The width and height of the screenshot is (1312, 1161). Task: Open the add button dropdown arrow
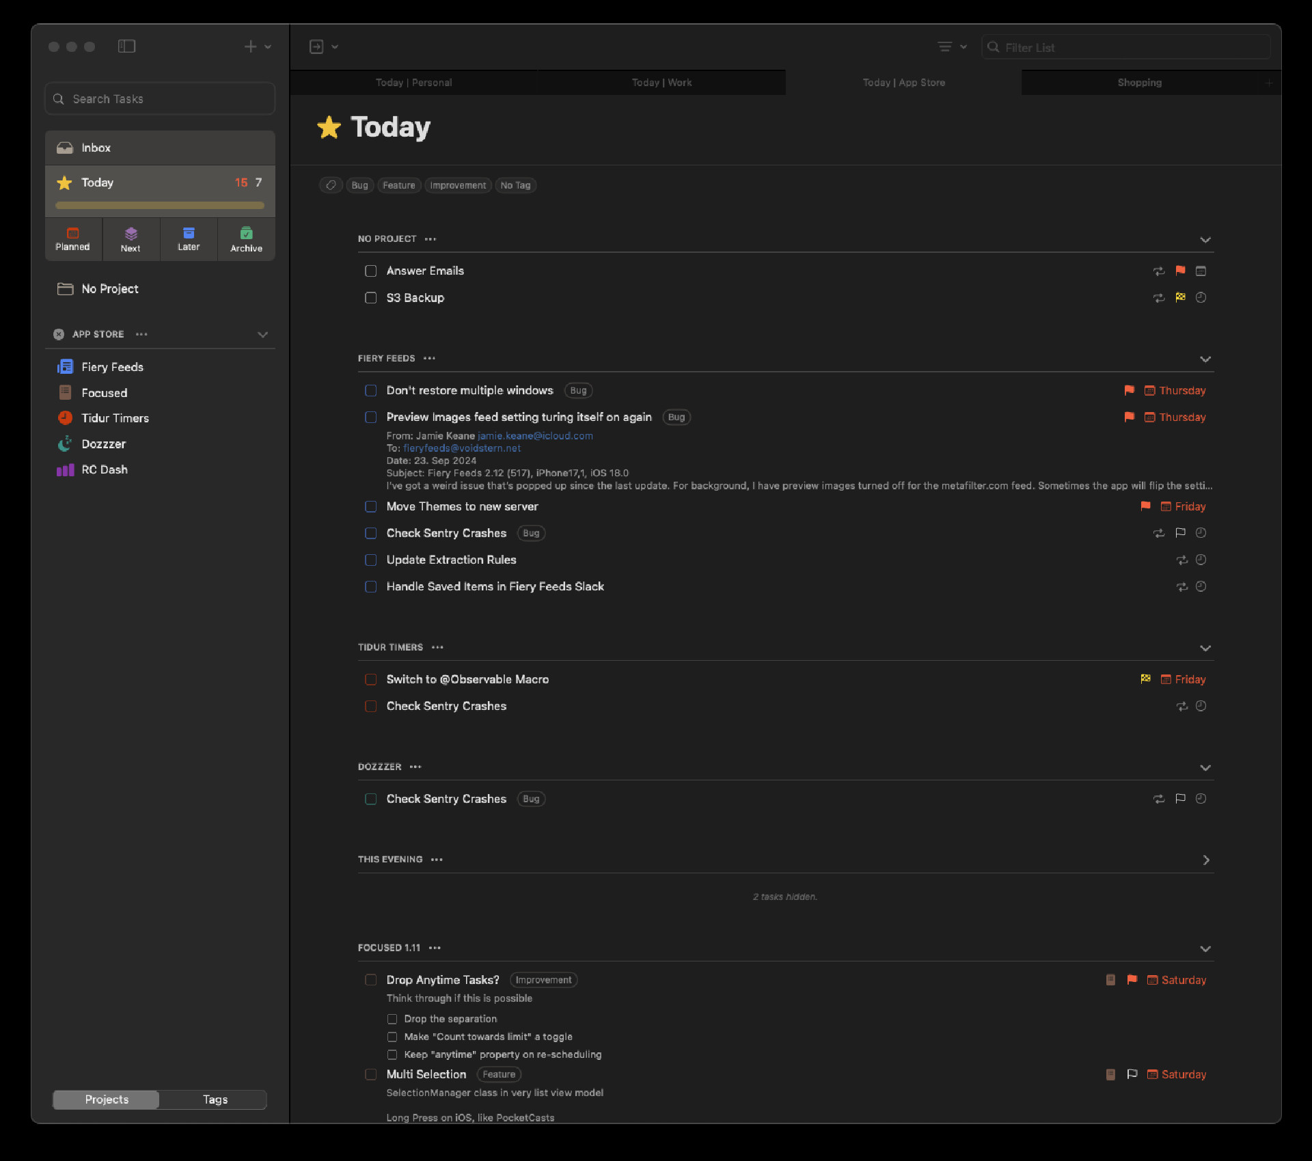[x=268, y=46]
